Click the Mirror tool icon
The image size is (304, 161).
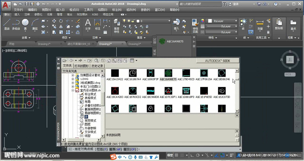click(x=61, y=27)
